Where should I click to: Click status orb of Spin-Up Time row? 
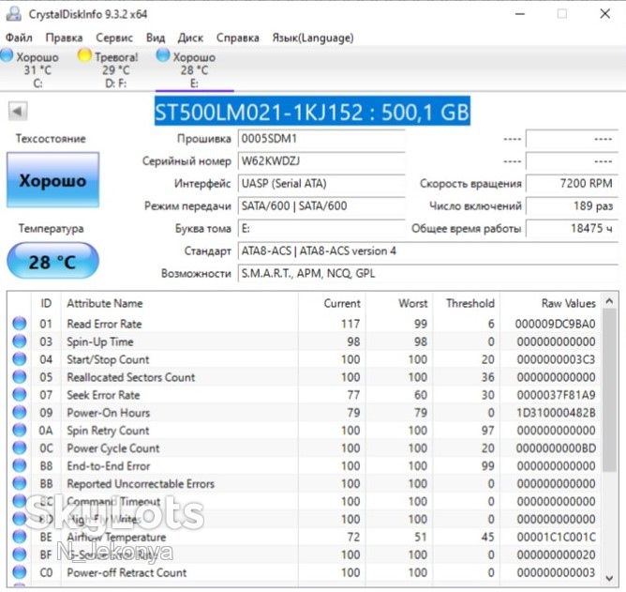19,341
